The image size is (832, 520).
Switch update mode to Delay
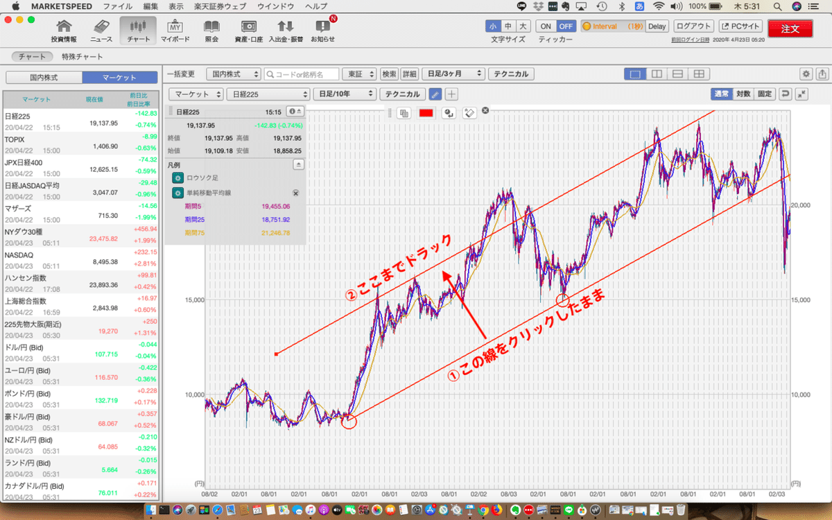coord(657,26)
